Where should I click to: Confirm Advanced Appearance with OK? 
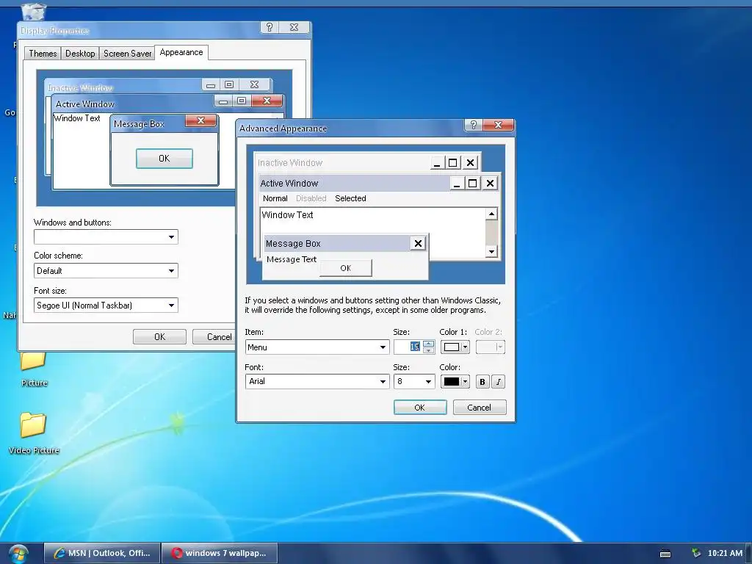click(419, 407)
